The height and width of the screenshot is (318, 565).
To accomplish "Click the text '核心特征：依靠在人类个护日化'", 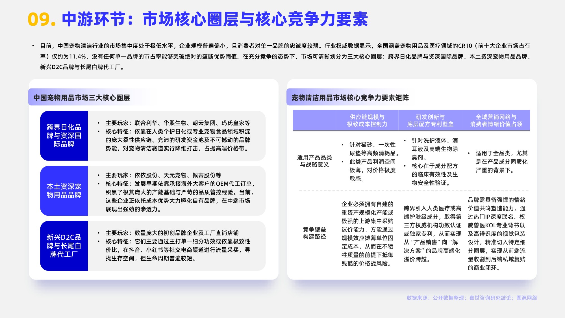I will pos(178,140).
